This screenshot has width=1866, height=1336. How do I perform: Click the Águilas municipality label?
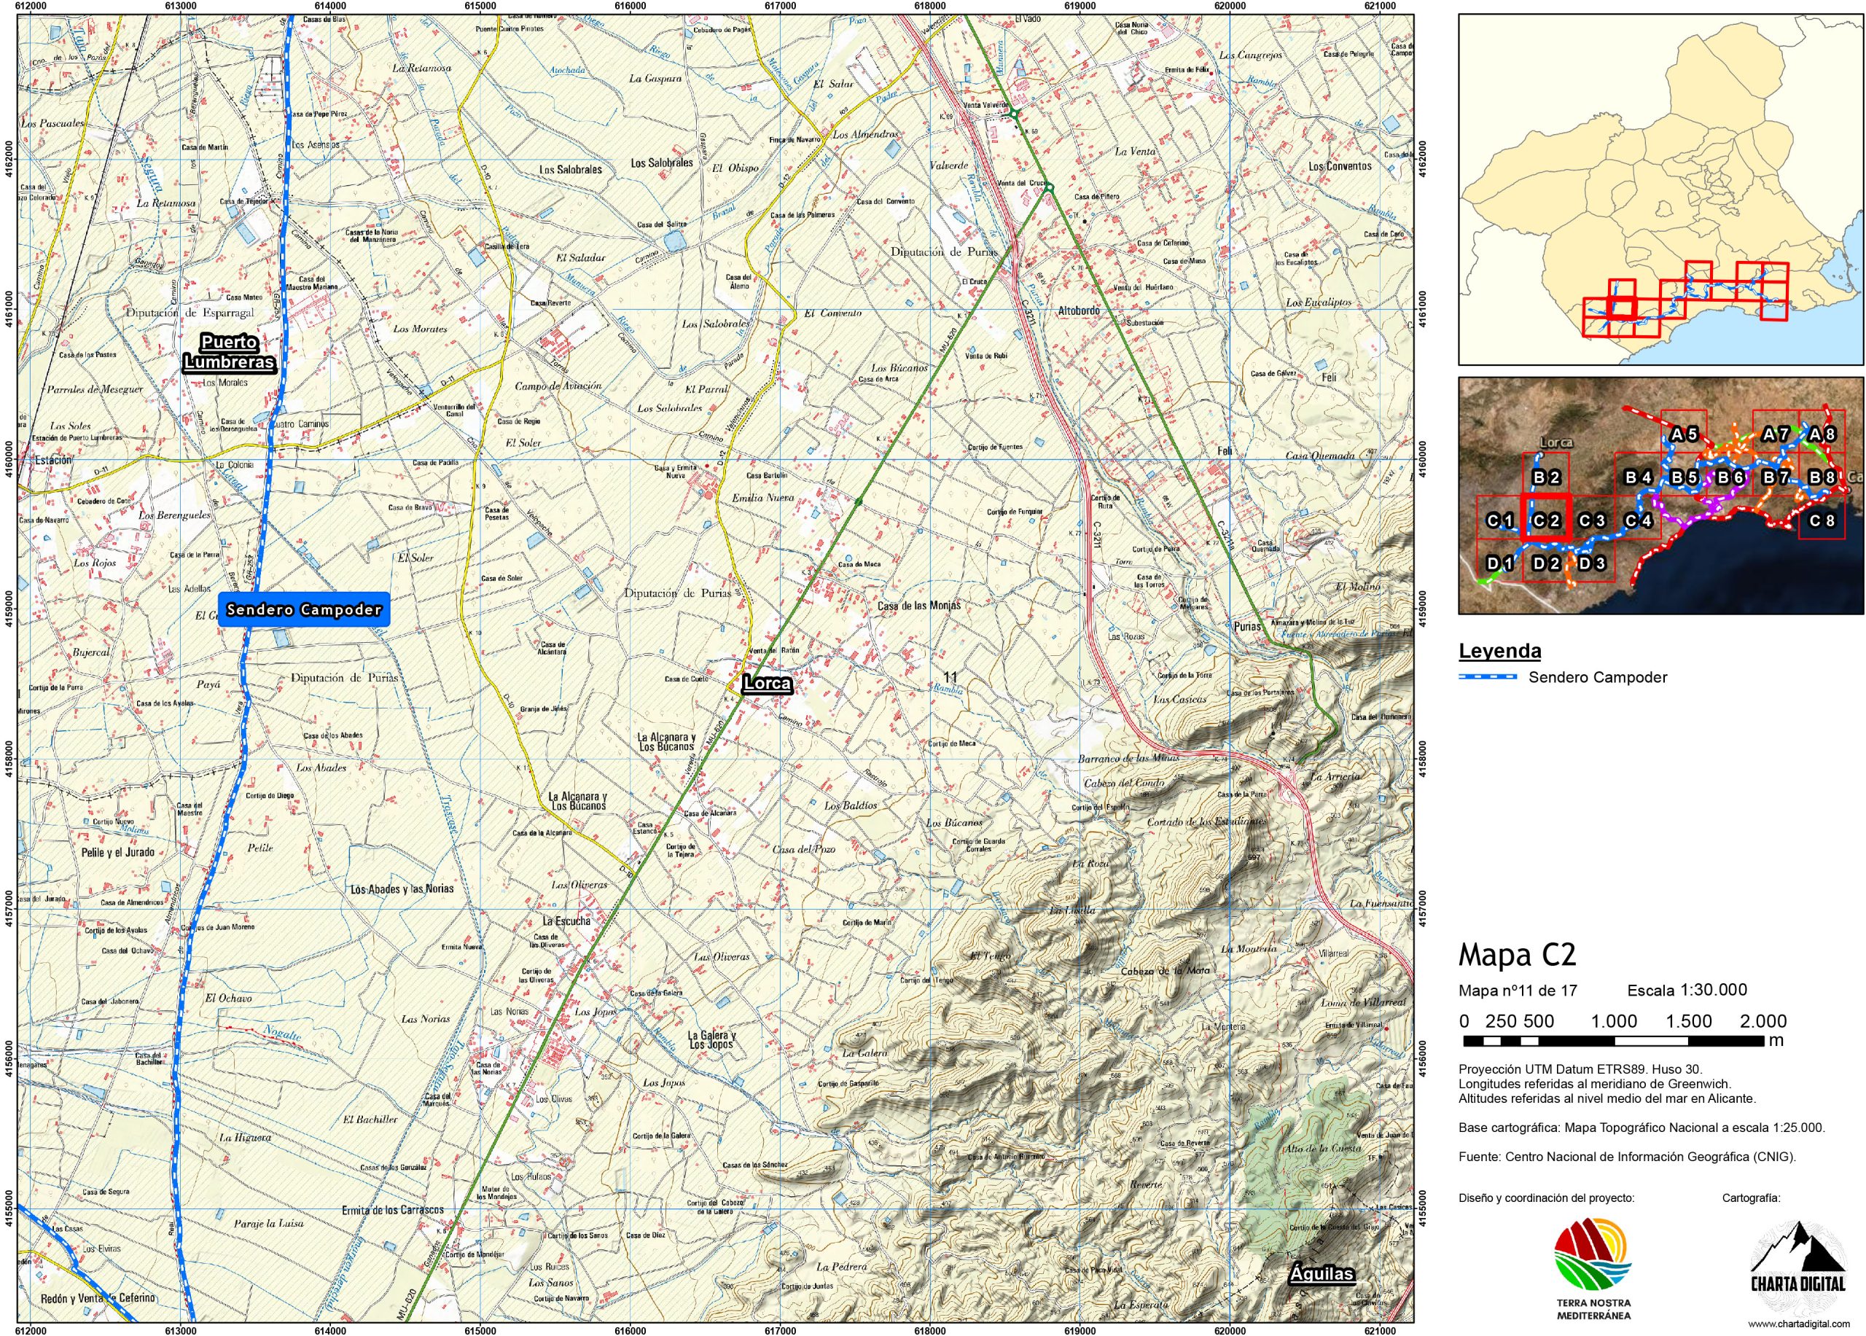tap(1322, 1273)
